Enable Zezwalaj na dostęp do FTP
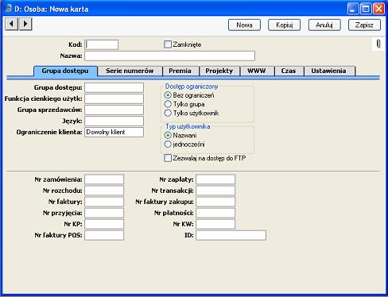This screenshot has width=388, height=297. point(168,158)
